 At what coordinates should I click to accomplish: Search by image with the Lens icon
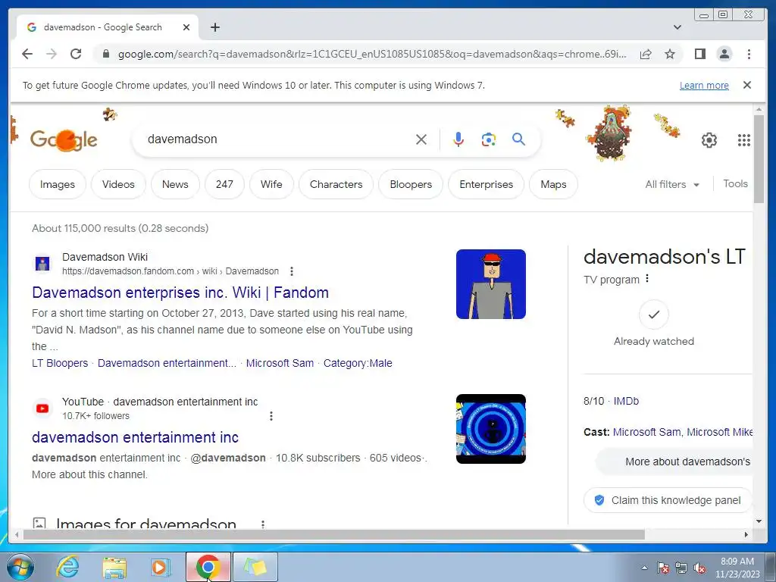tap(489, 139)
